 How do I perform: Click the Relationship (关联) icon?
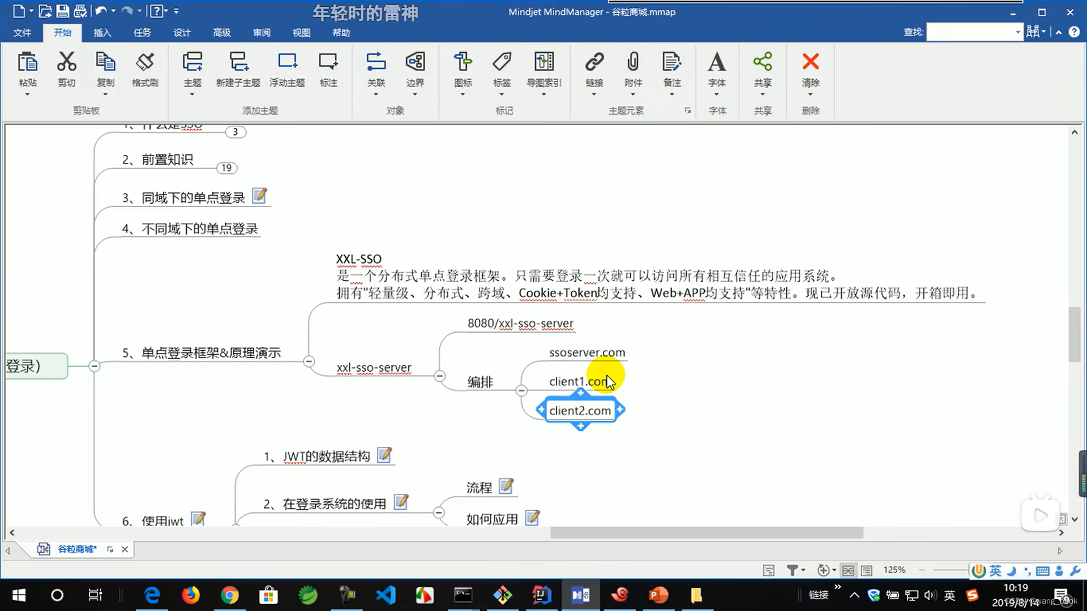pos(376,62)
